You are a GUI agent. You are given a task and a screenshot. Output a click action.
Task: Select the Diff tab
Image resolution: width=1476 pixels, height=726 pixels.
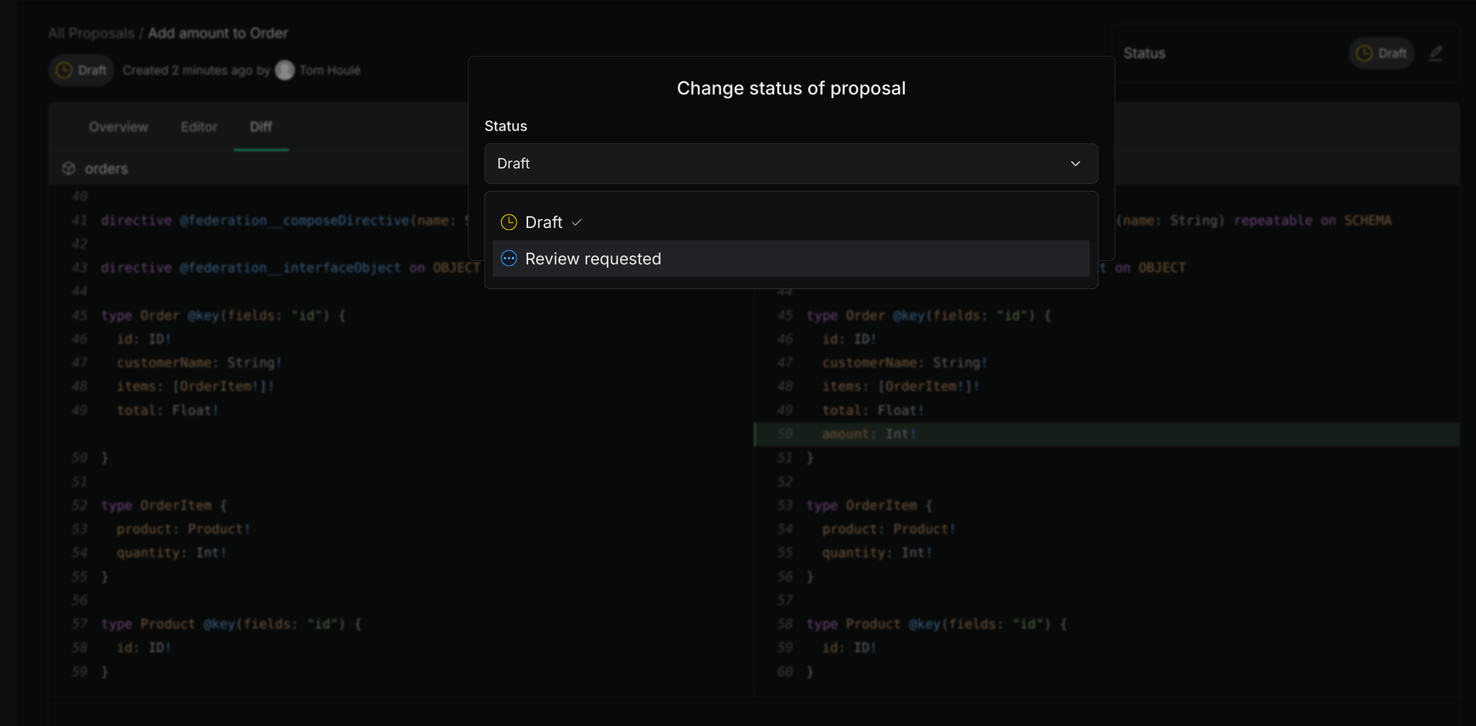point(261,127)
